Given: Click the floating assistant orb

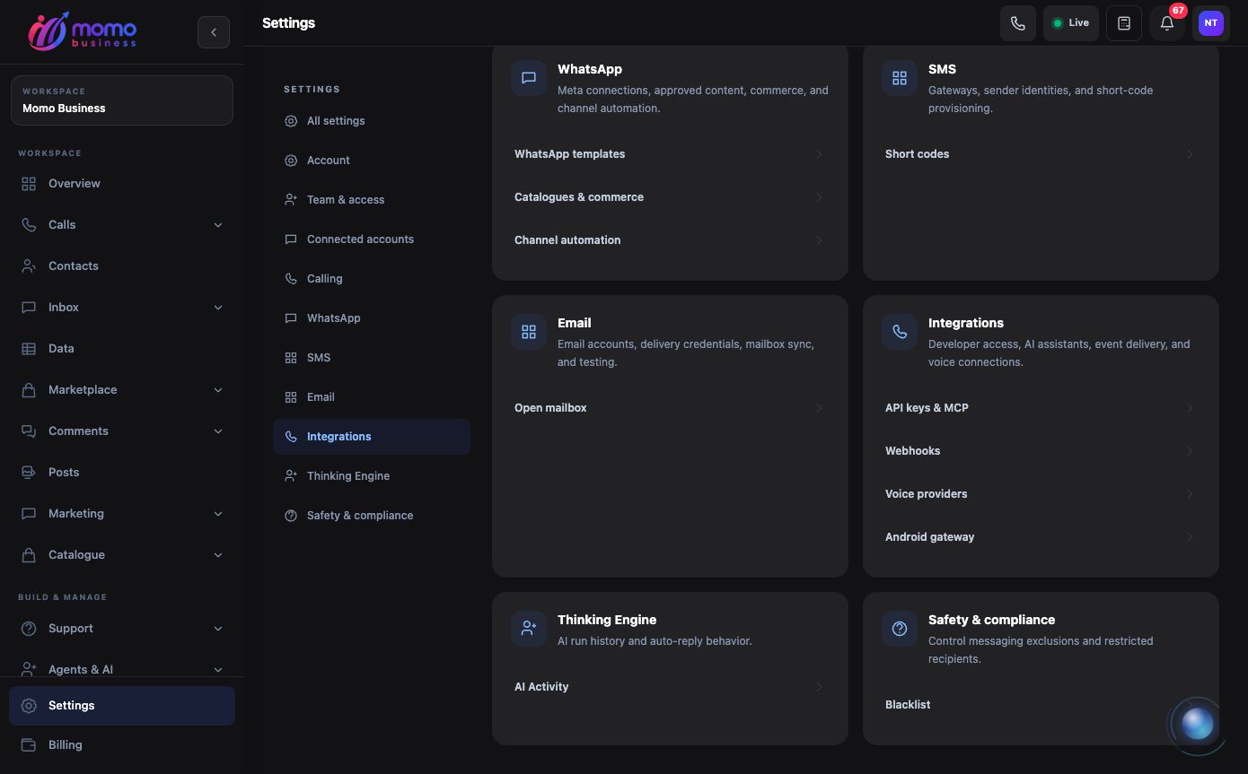Looking at the screenshot, I should click(1198, 724).
